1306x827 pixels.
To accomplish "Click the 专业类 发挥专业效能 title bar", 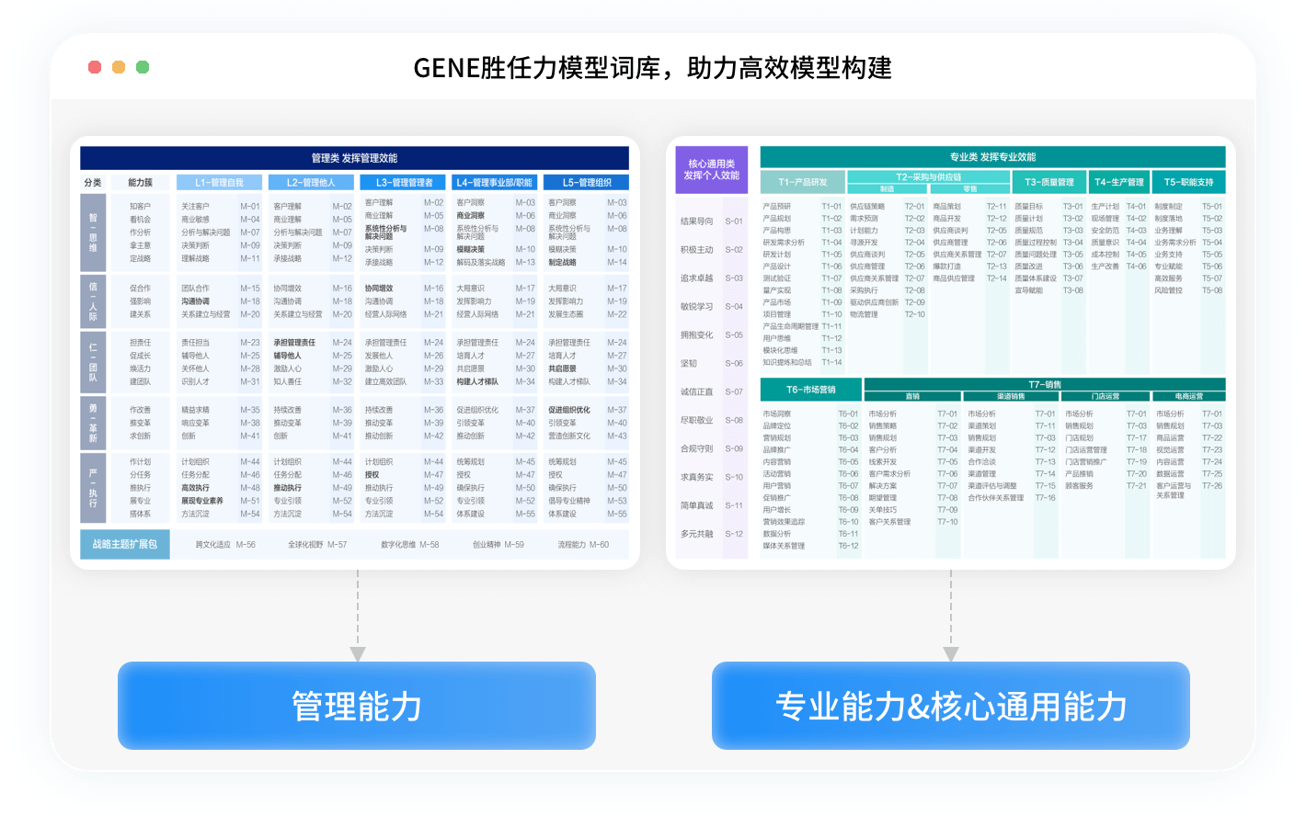I will click(x=992, y=157).
